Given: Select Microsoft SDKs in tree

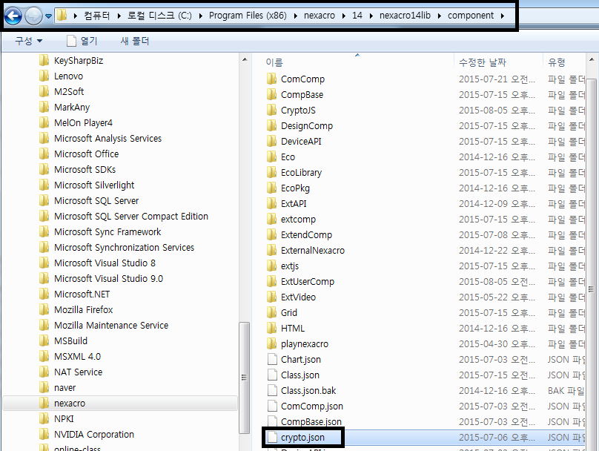Looking at the screenshot, I should [85, 169].
